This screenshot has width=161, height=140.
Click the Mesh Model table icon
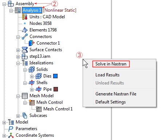pos(25,96)
